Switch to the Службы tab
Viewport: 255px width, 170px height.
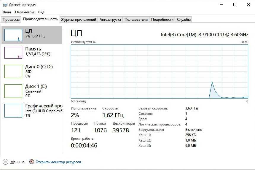(x=184, y=20)
